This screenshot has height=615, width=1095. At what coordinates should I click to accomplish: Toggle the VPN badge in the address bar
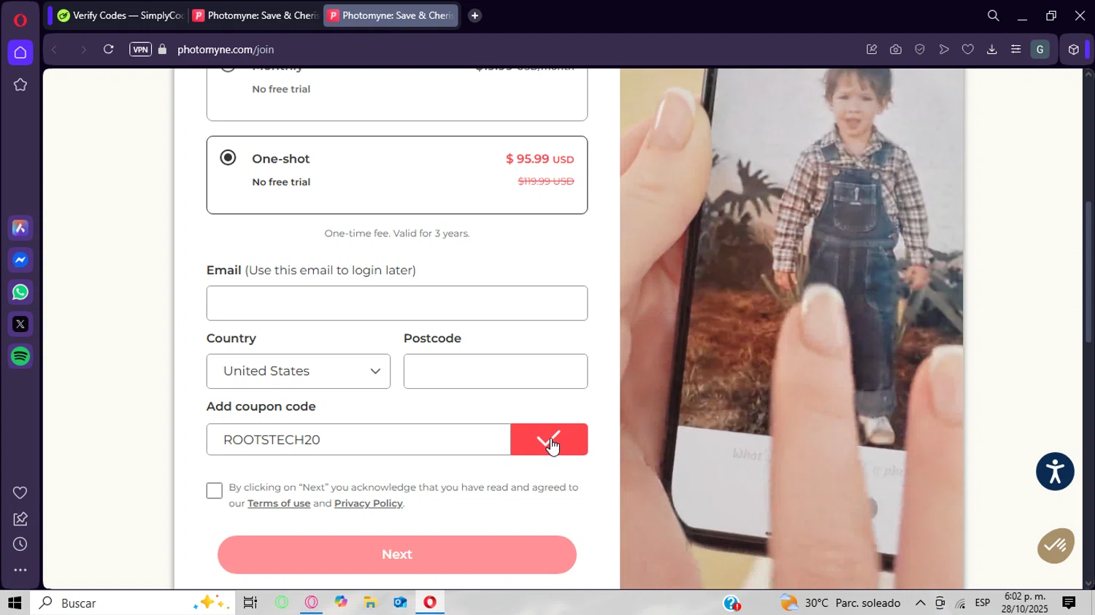point(140,50)
